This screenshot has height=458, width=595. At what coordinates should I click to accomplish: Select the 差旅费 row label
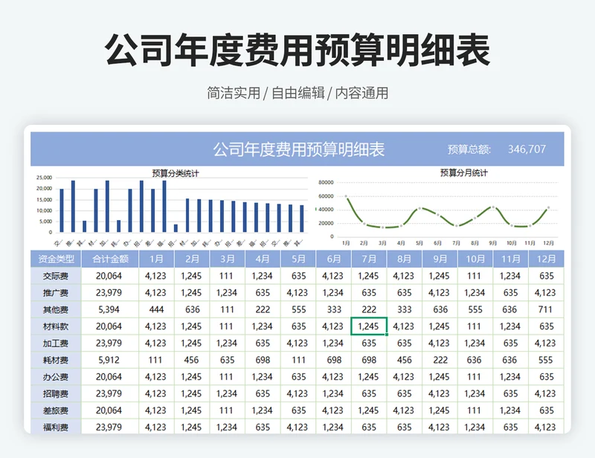tap(56, 410)
